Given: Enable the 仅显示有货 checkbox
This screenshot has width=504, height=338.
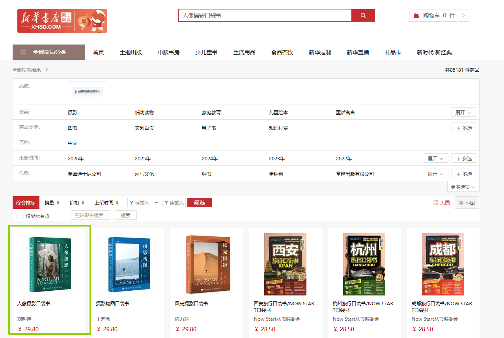Looking at the screenshot, I should (19, 216).
